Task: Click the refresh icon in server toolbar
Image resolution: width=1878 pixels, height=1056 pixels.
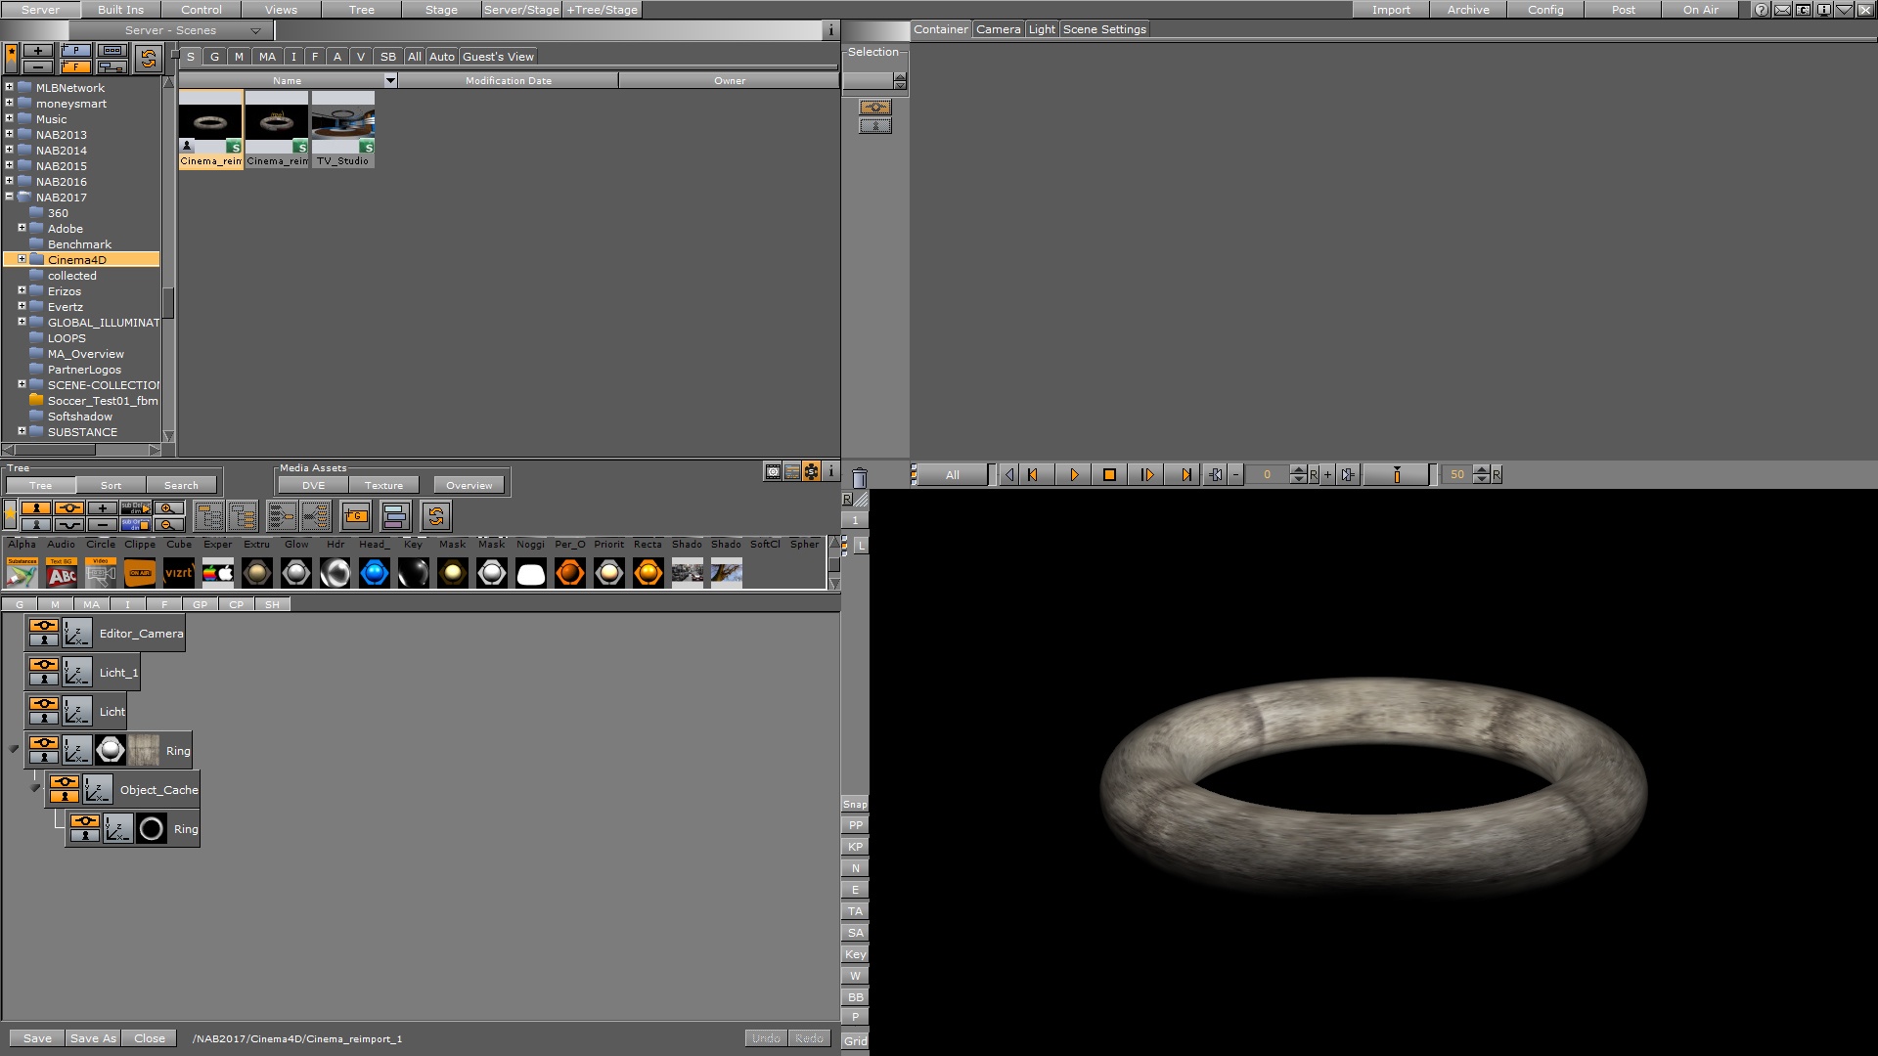Action: 148,59
